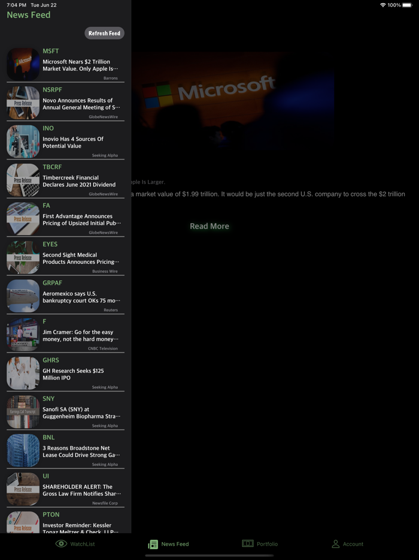The image size is (419, 560).
Task: Select the INO ticker symbol
Action: click(x=48, y=128)
